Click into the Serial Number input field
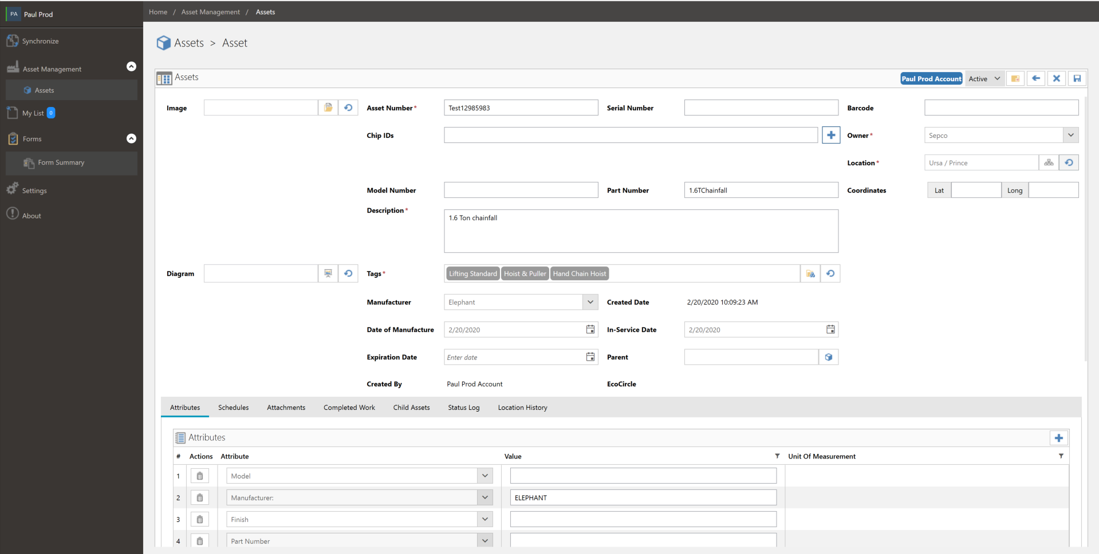The height and width of the screenshot is (554, 1099). (761, 108)
